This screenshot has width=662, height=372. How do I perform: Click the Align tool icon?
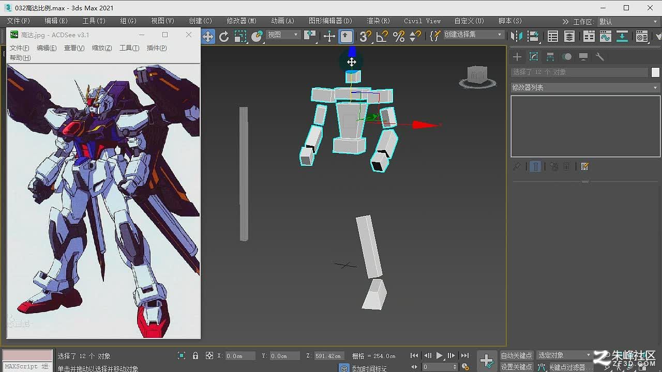pyautogui.click(x=533, y=36)
